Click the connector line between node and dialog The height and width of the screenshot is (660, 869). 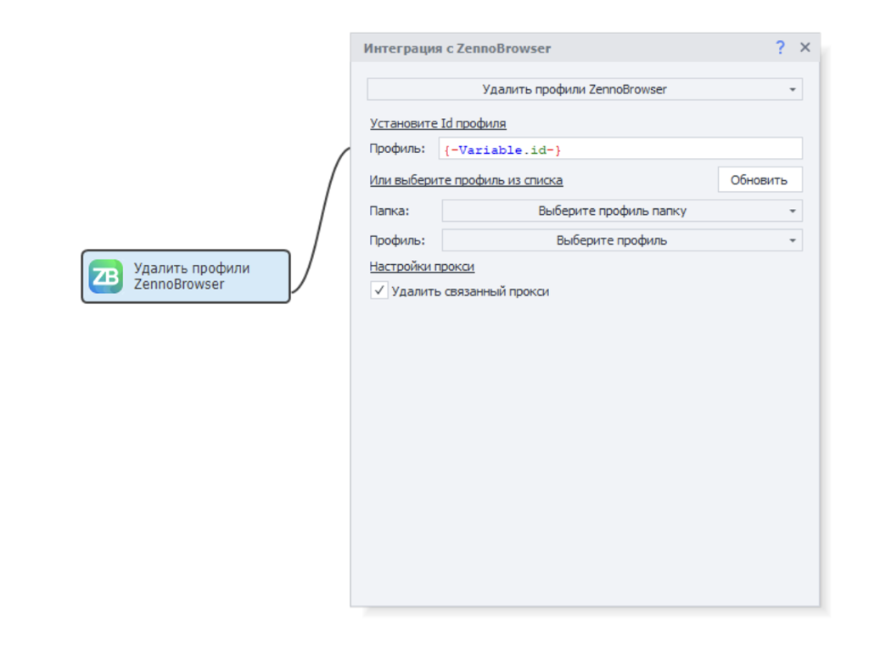(322, 221)
